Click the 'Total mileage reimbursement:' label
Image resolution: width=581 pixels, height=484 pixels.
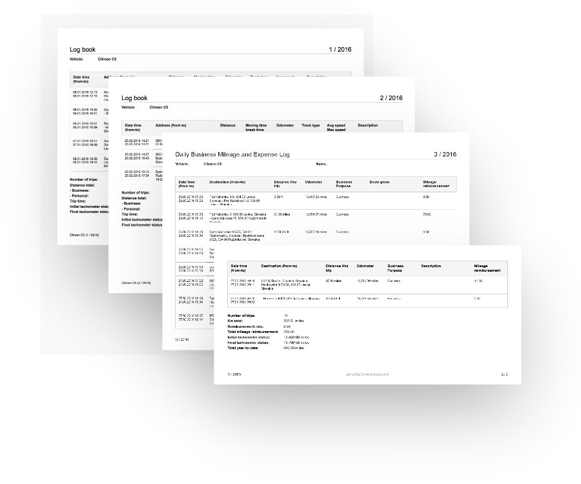(252, 332)
